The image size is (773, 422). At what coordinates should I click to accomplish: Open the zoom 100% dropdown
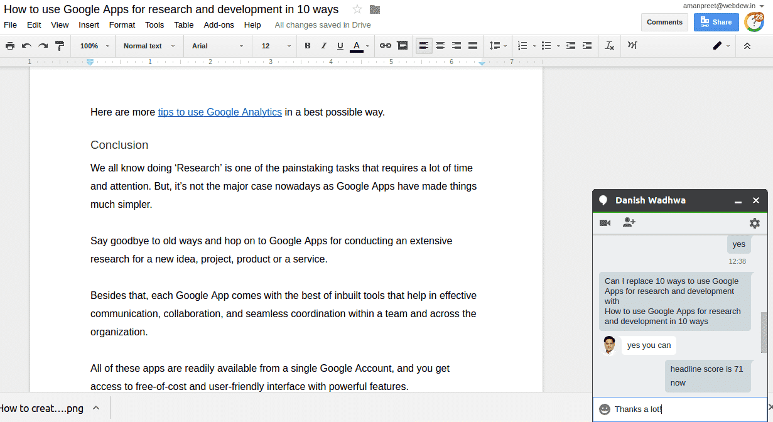click(x=94, y=46)
